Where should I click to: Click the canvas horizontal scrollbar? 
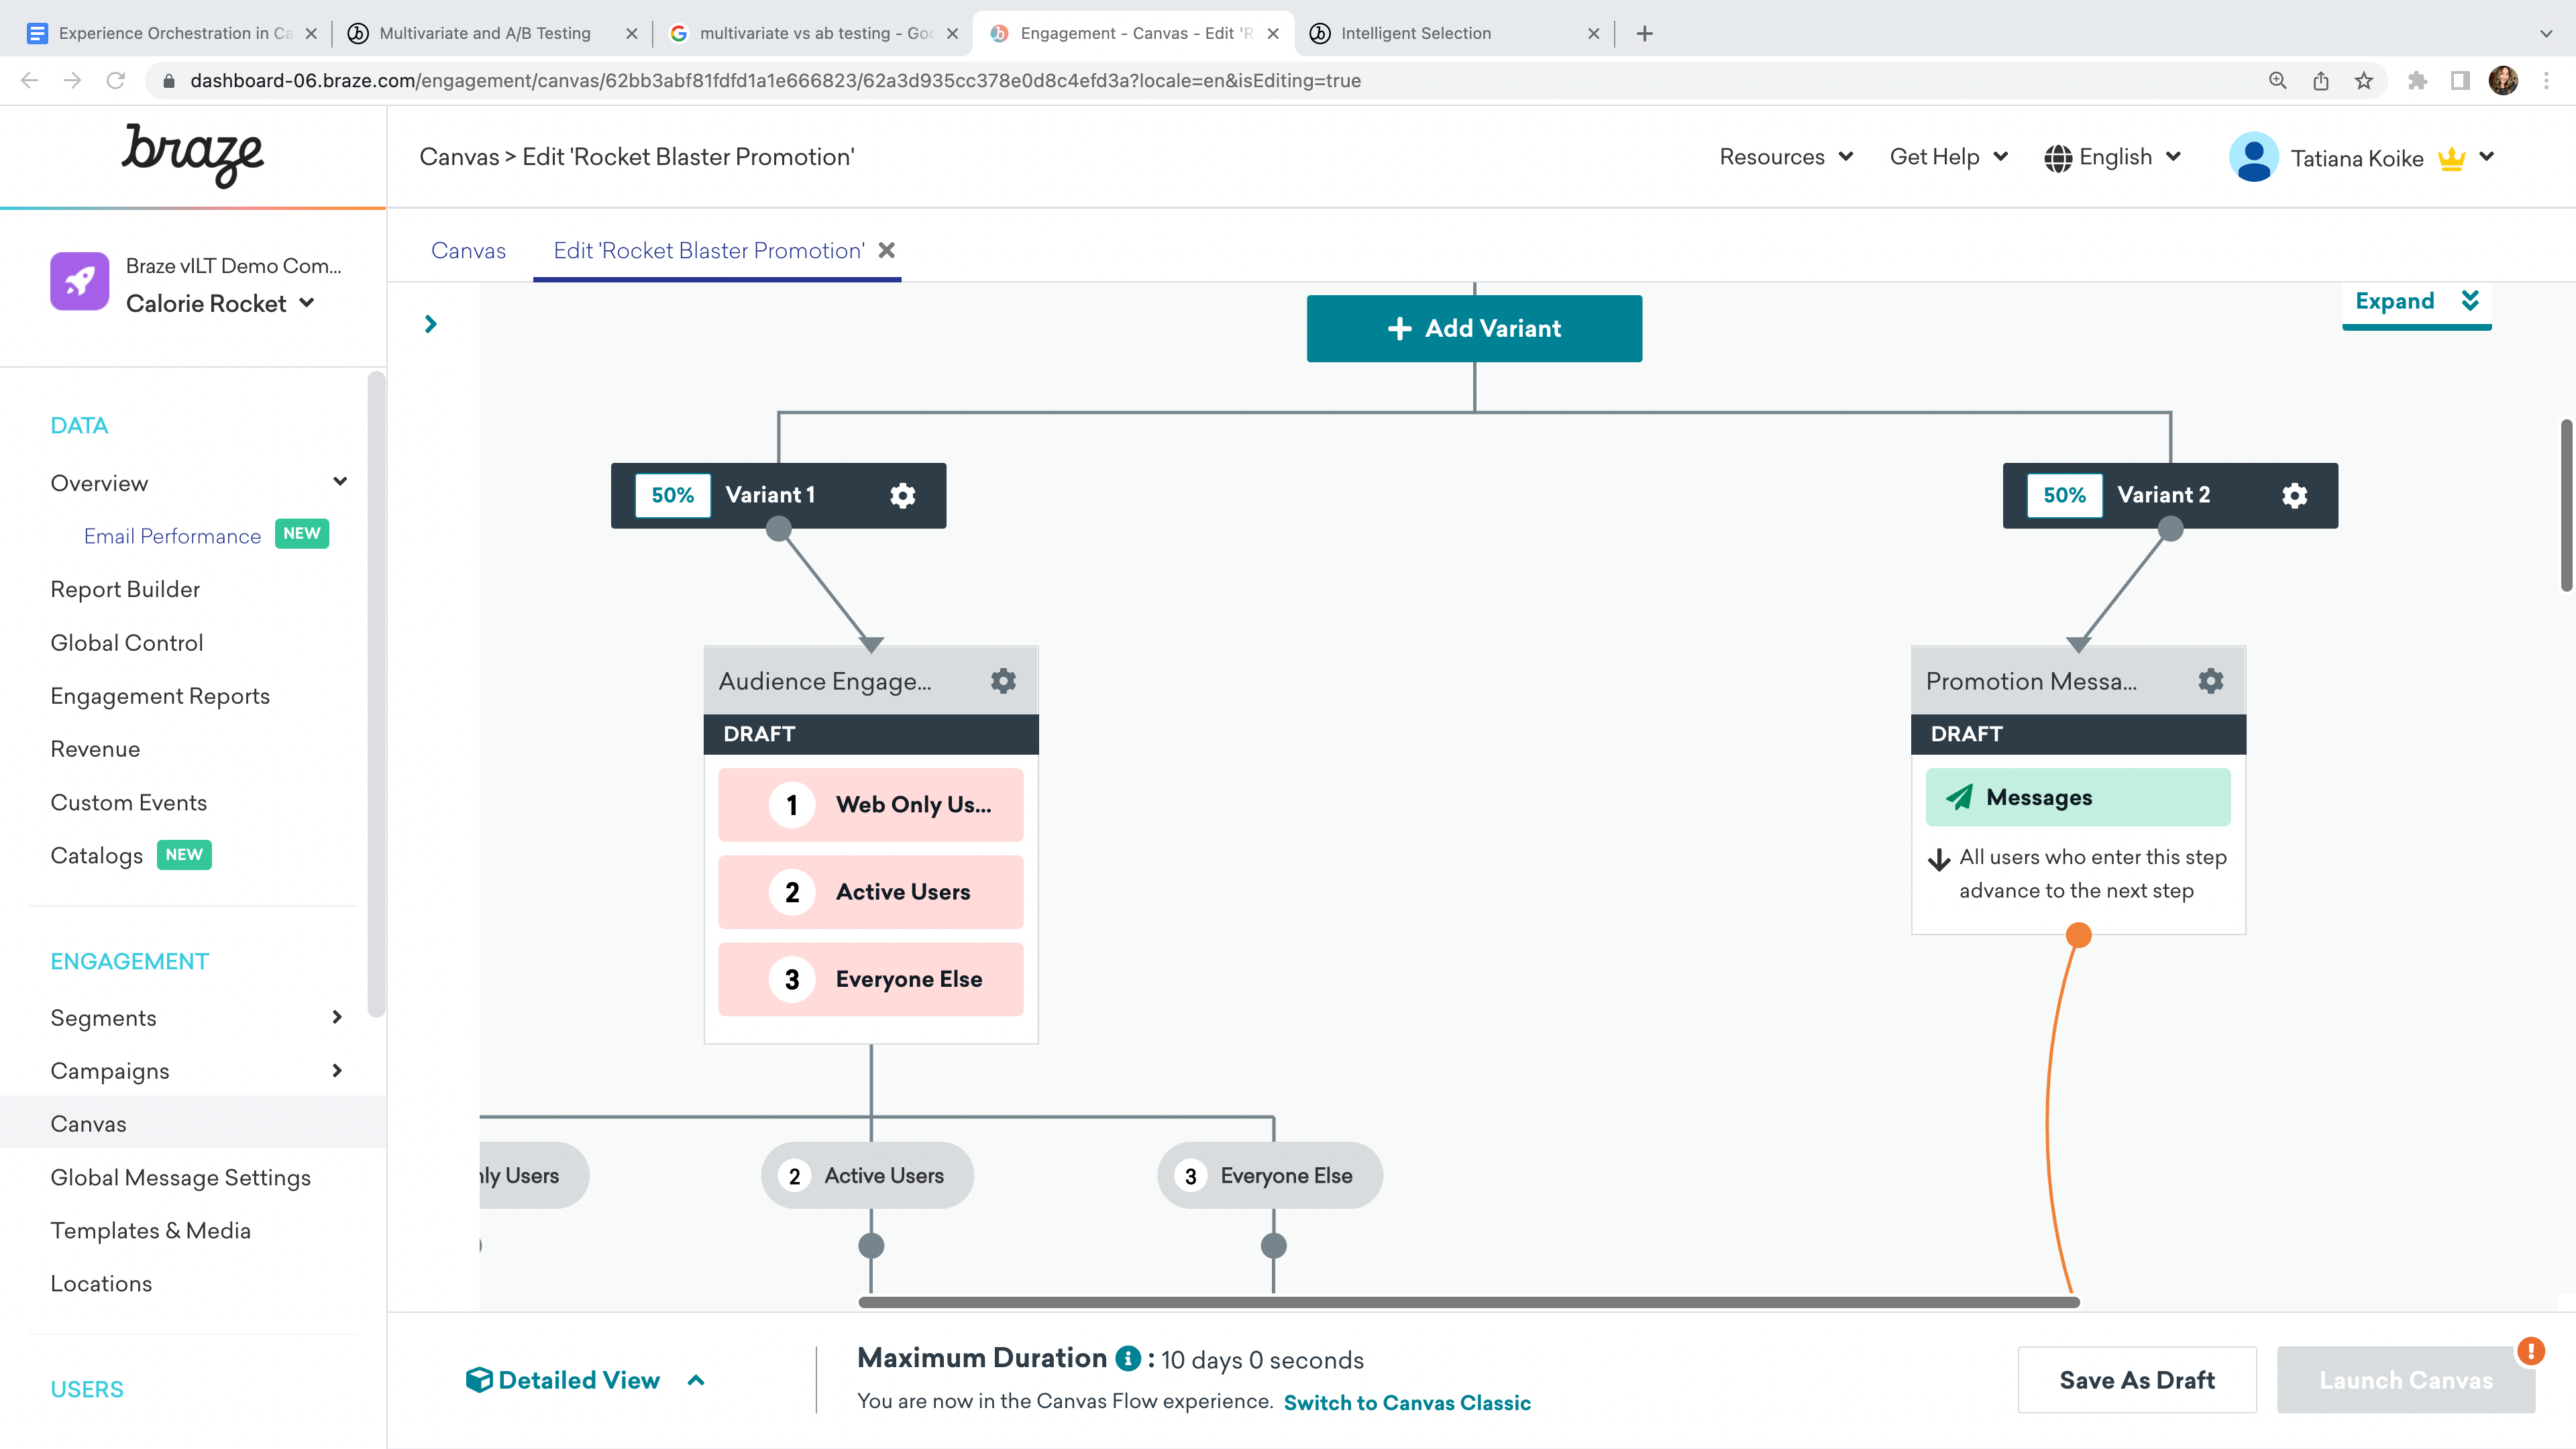click(x=1469, y=1302)
